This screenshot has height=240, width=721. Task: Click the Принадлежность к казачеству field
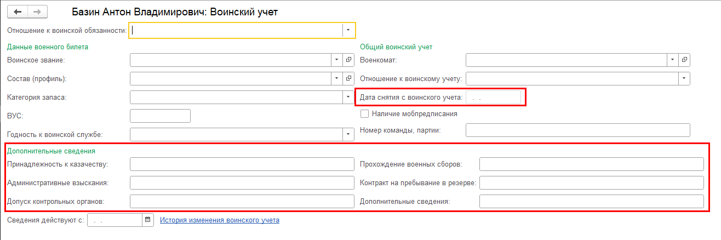coord(242,164)
